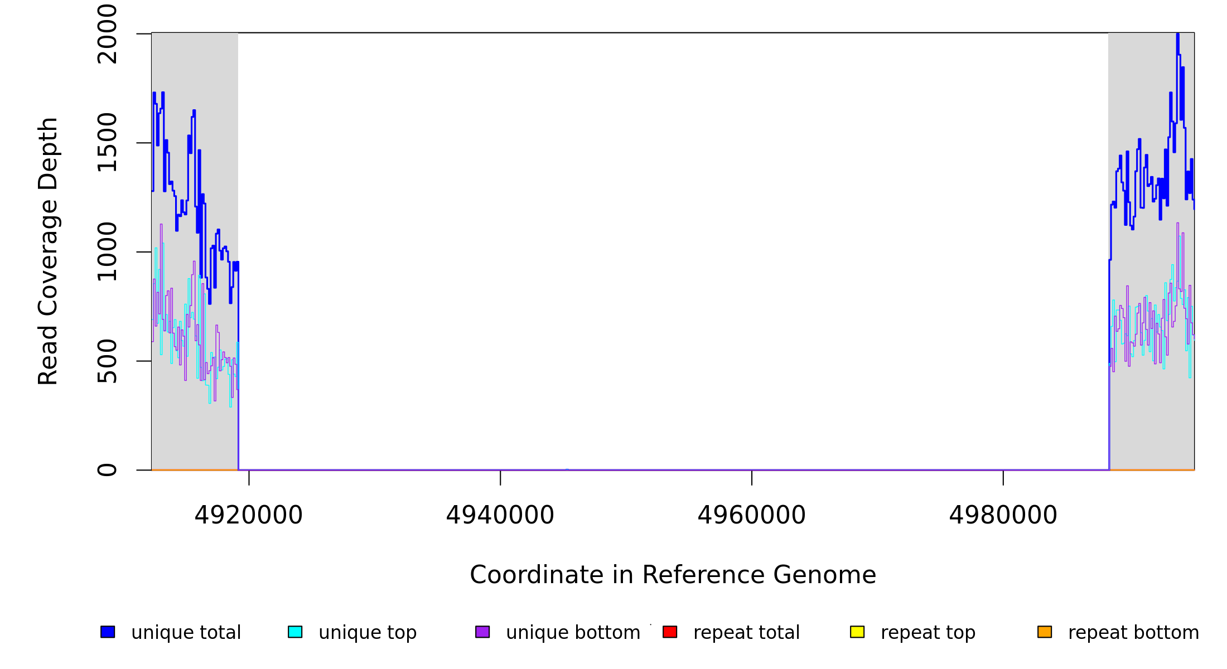
Task: Click the 'Coordinate in Reference Genome' axis title
Action: 673,575
